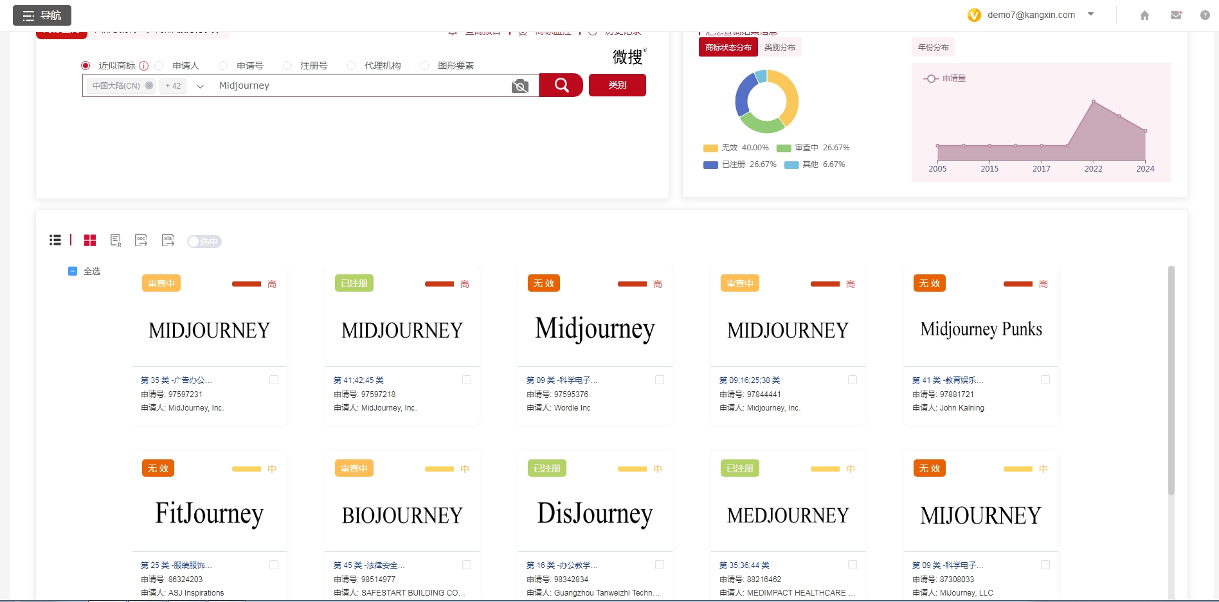Screen dimensions: 1219x602
Task: Click link 第 35;36;44 类
Action: 745,565
